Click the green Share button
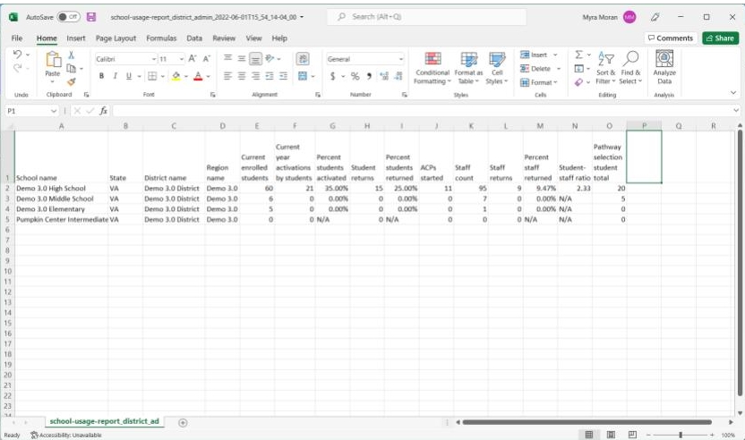This screenshot has width=745, height=440. pos(721,38)
